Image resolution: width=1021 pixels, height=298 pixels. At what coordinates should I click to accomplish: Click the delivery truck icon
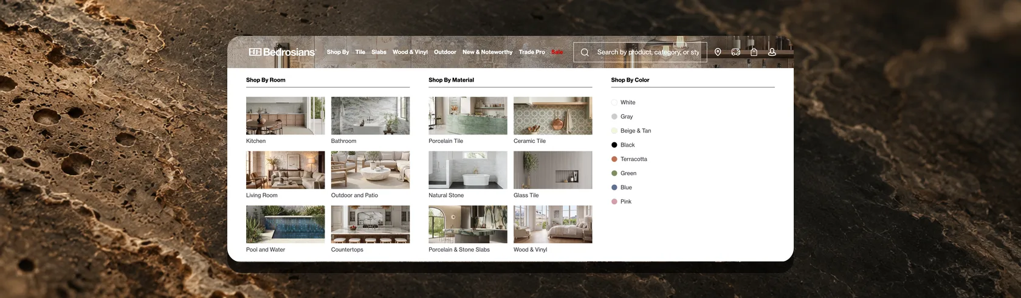(x=736, y=52)
